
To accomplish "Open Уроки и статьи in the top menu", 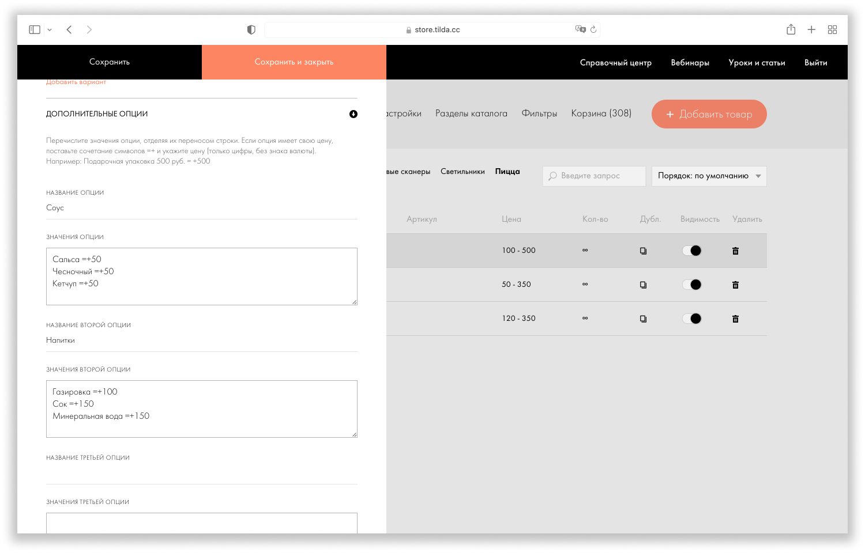I will point(757,63).
